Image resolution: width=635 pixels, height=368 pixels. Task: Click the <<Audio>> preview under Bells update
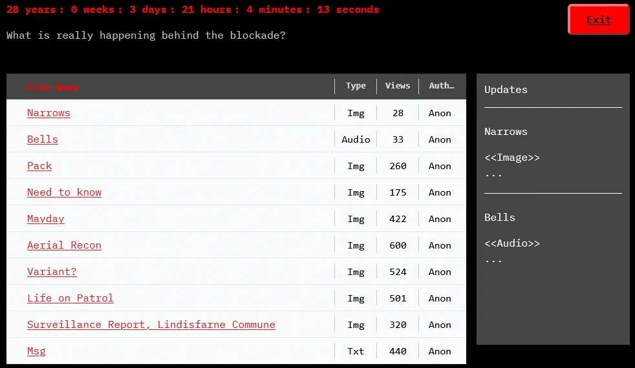pyautogui.click(x=511, y=243)
